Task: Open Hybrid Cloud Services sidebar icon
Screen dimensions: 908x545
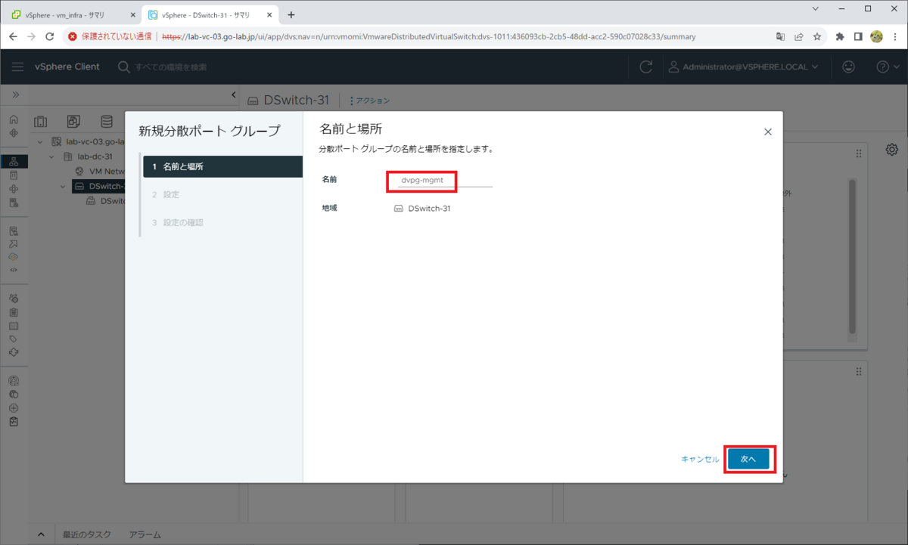Action: point(14,256)
